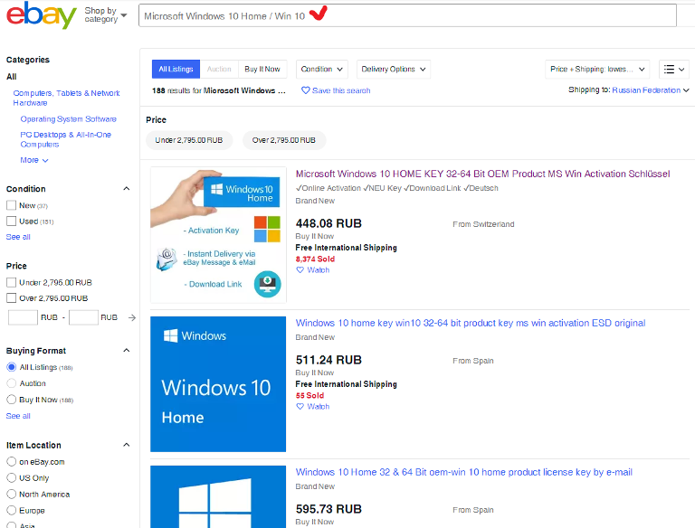Image resolution: width=695 pixels, height=528 pixels.
Task: Click the 55 Sold text
Action: [x=309, y=395]
